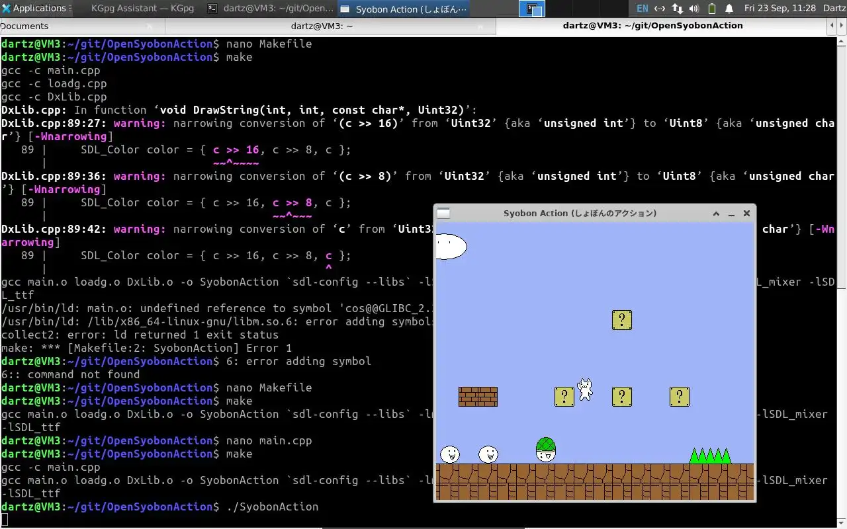
Task: Click 'gcc -c DxLib.cpp' output line
Action: (x=54, y=97)
